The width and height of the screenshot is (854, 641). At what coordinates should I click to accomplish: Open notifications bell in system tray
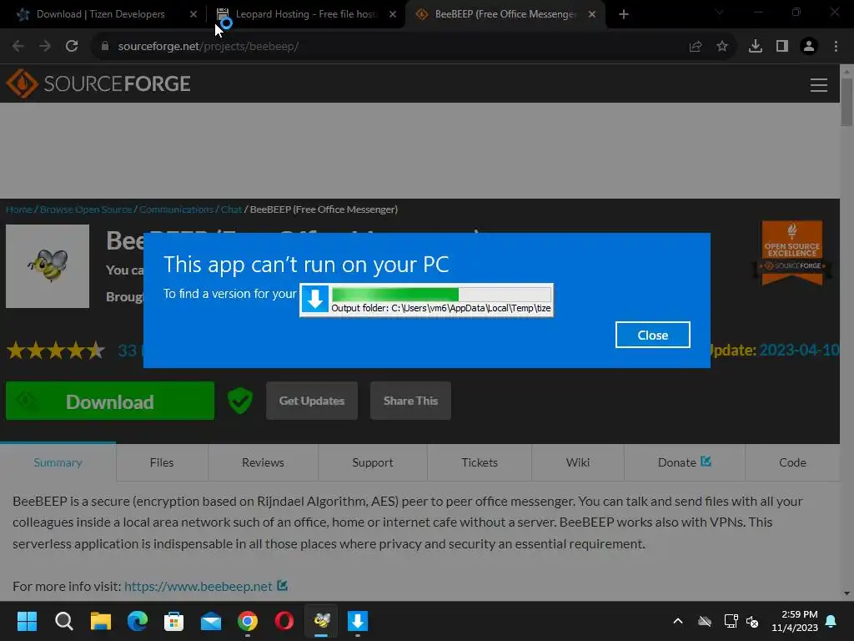831,621
